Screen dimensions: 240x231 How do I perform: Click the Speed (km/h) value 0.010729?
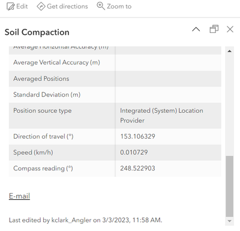(x=134, y=152)
